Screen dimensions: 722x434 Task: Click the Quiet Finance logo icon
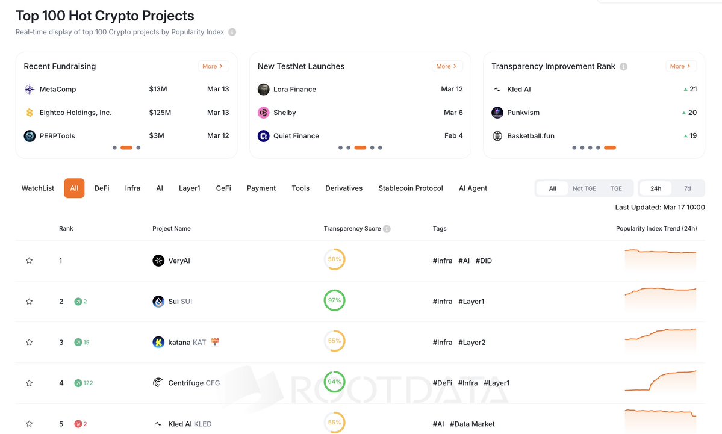(263, 136)
